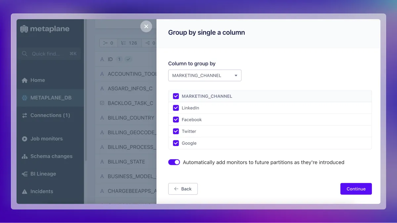Click the Twitter option label
Viewport: 397px width, 223px height.
189,131
